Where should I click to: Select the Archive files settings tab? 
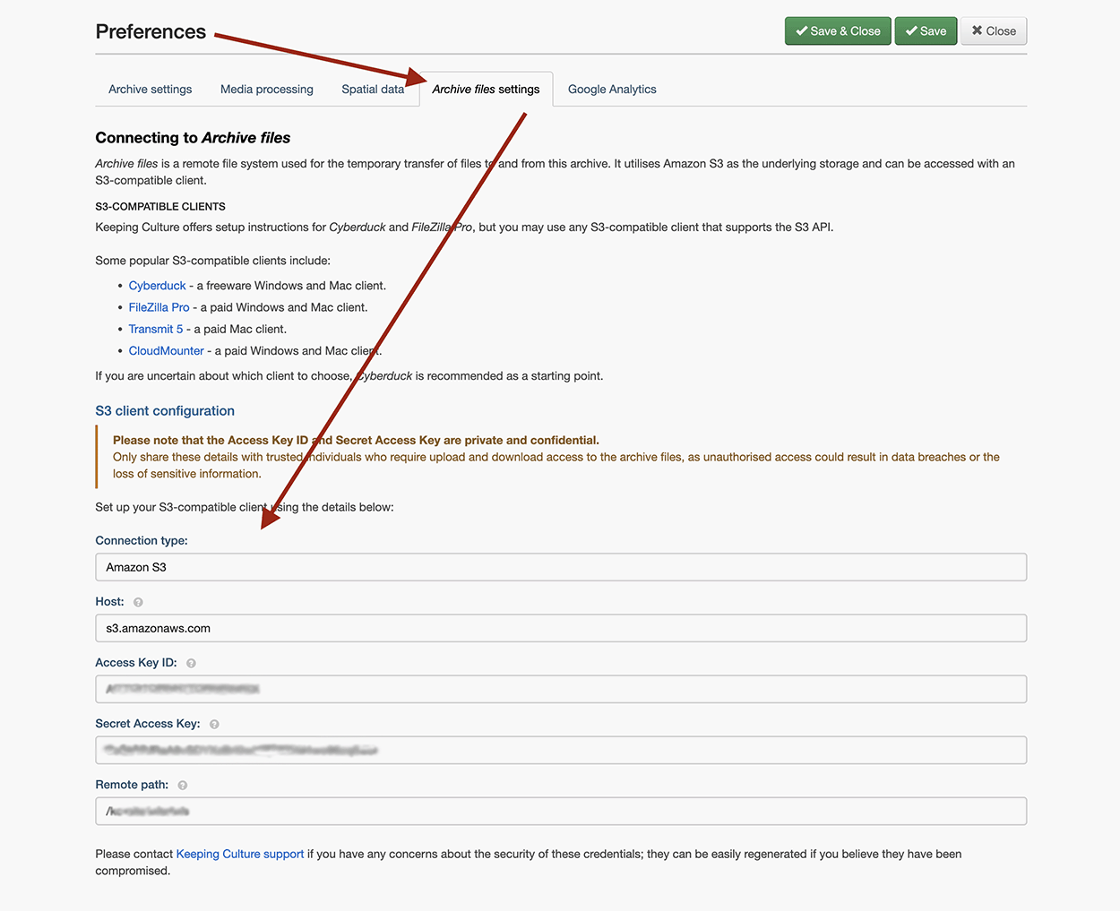tap(486, 90)
